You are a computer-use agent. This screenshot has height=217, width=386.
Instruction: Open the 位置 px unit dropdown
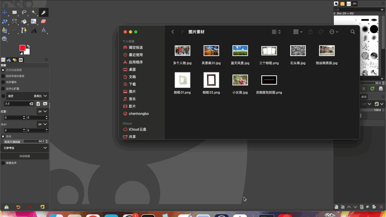pos(42,111)
